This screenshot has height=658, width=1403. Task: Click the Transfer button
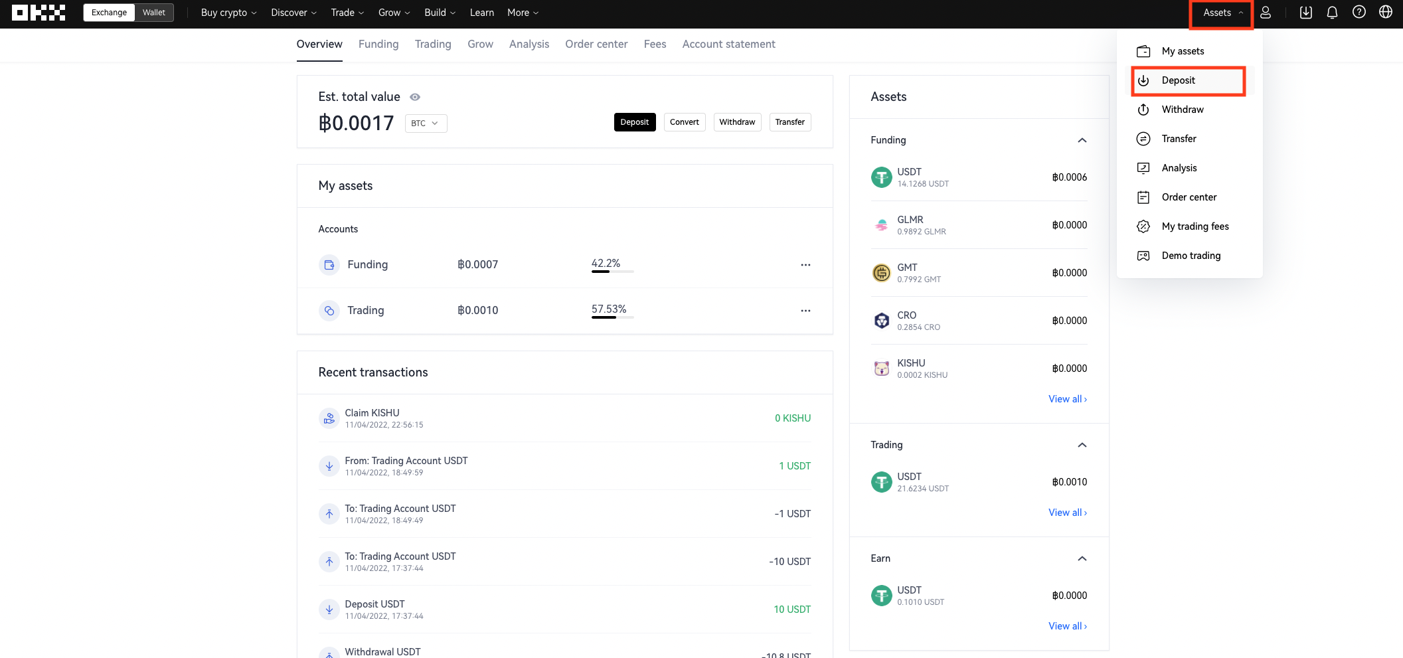pyautogui.click(x=790, y=122)
